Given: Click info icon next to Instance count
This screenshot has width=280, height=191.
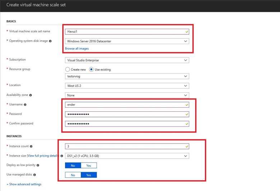Looking at the screenshot, I should click(32, 146).
